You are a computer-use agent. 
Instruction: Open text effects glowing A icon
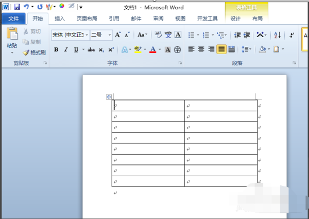(125, 49)
